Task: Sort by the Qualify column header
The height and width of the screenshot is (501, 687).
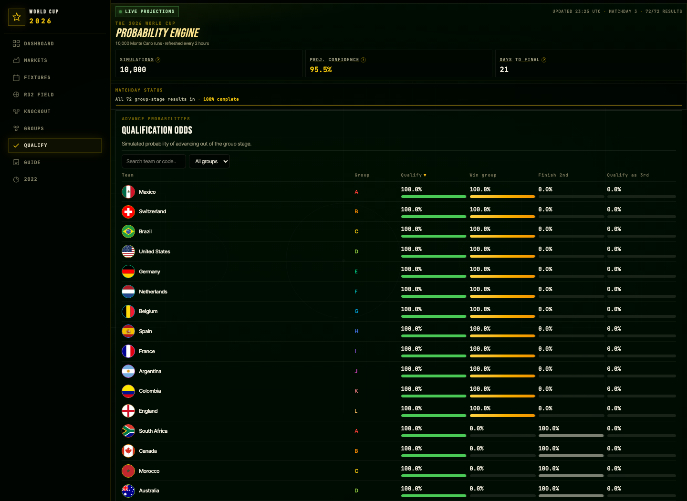Action: [x=414, y=175]
